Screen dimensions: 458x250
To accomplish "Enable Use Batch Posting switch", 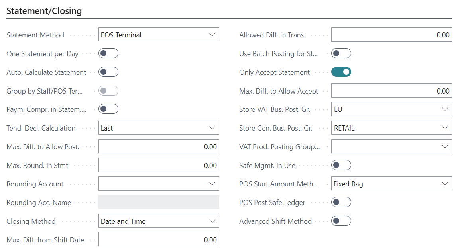I will (x=341, y=53).
